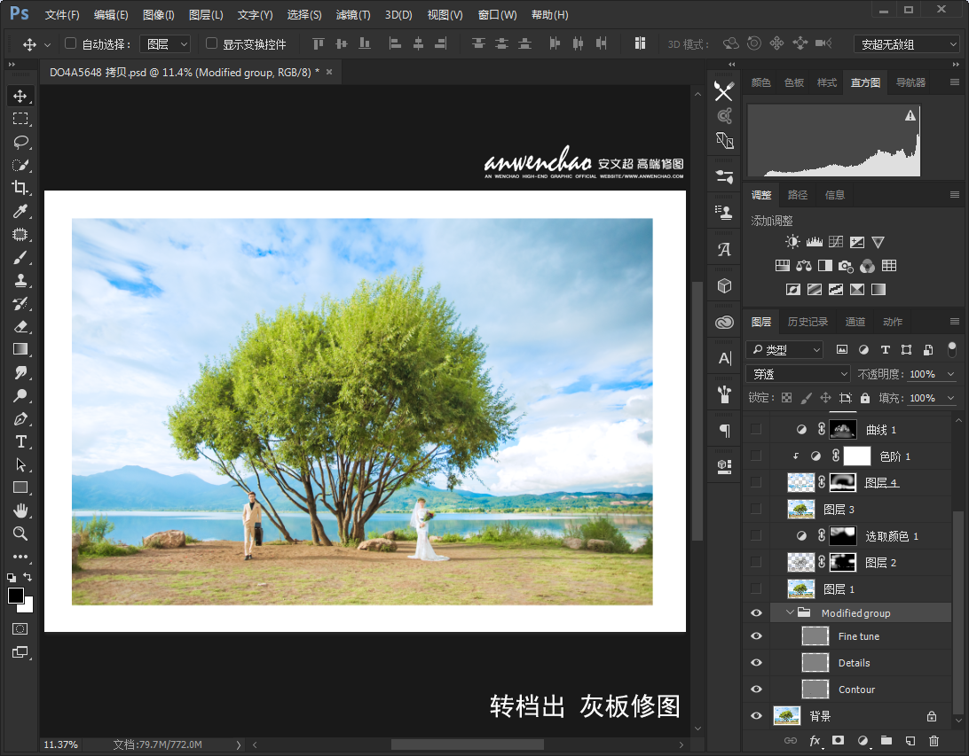The height and width of the screenshot is (756, 969).
Task: Open the 文件(F) menu
Action: (62, 15)
